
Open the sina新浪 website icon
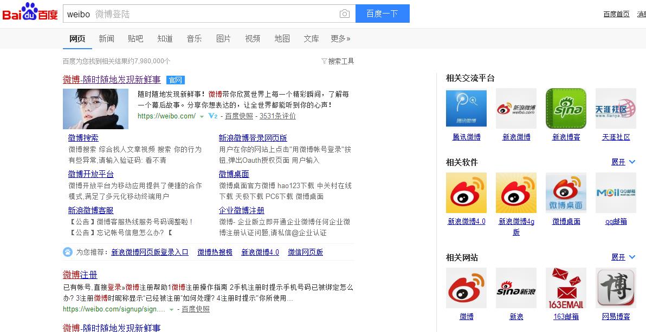516,288
